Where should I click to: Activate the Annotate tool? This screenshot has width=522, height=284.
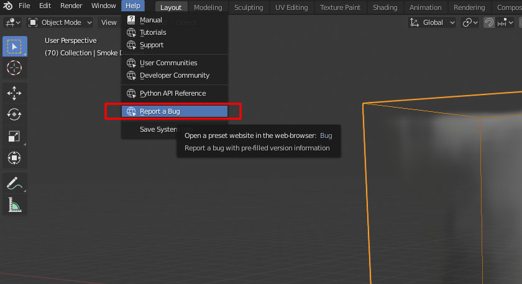point(14,183)
